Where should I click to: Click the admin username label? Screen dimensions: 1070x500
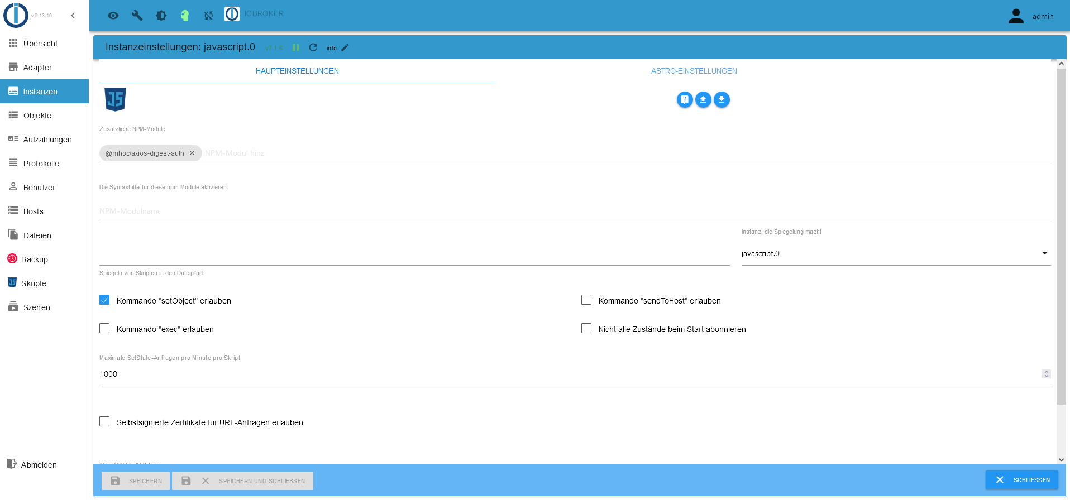pyautogui.click(x=1043, y=17)
